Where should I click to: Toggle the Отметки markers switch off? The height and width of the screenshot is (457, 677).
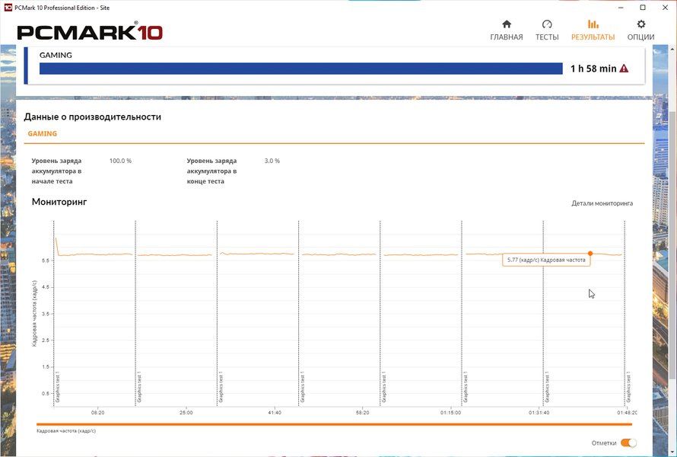(x=628, y=443)
